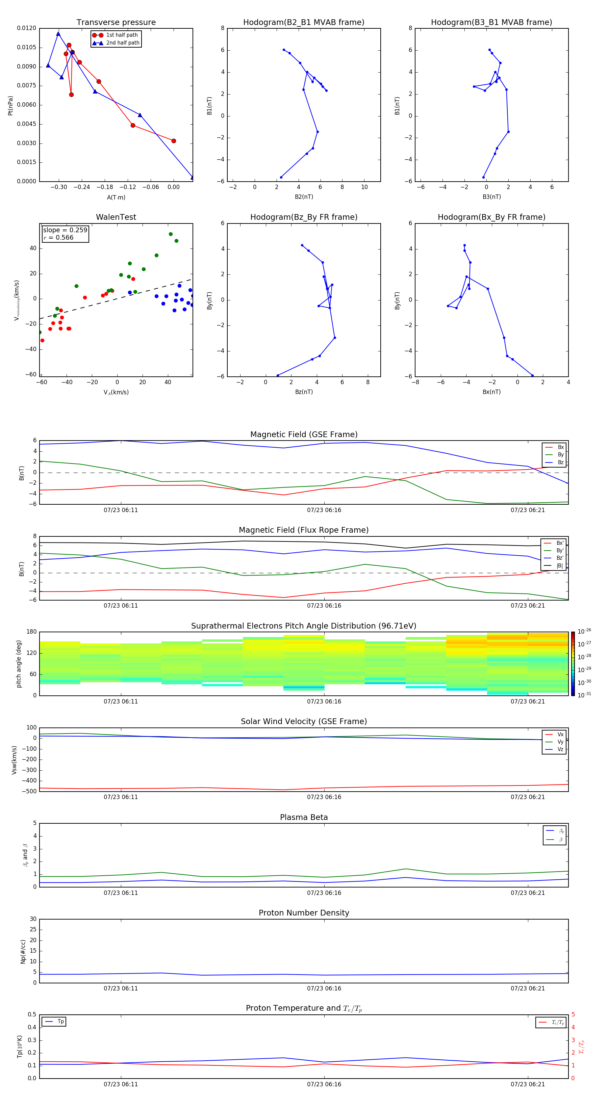The height and width of the screenshot is (1114, 608).
Task: Click the 'Bx' legend entry in GSE magnetic field plot
Action: tap(554, 447)
